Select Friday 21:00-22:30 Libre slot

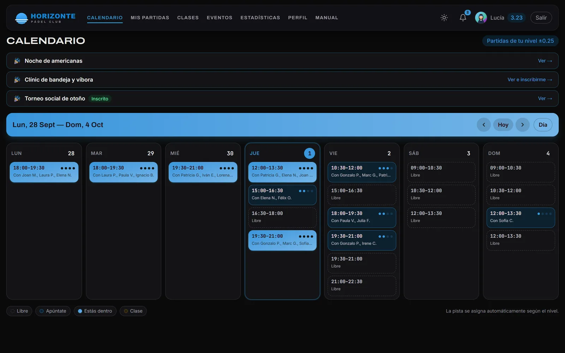(362, 286)
